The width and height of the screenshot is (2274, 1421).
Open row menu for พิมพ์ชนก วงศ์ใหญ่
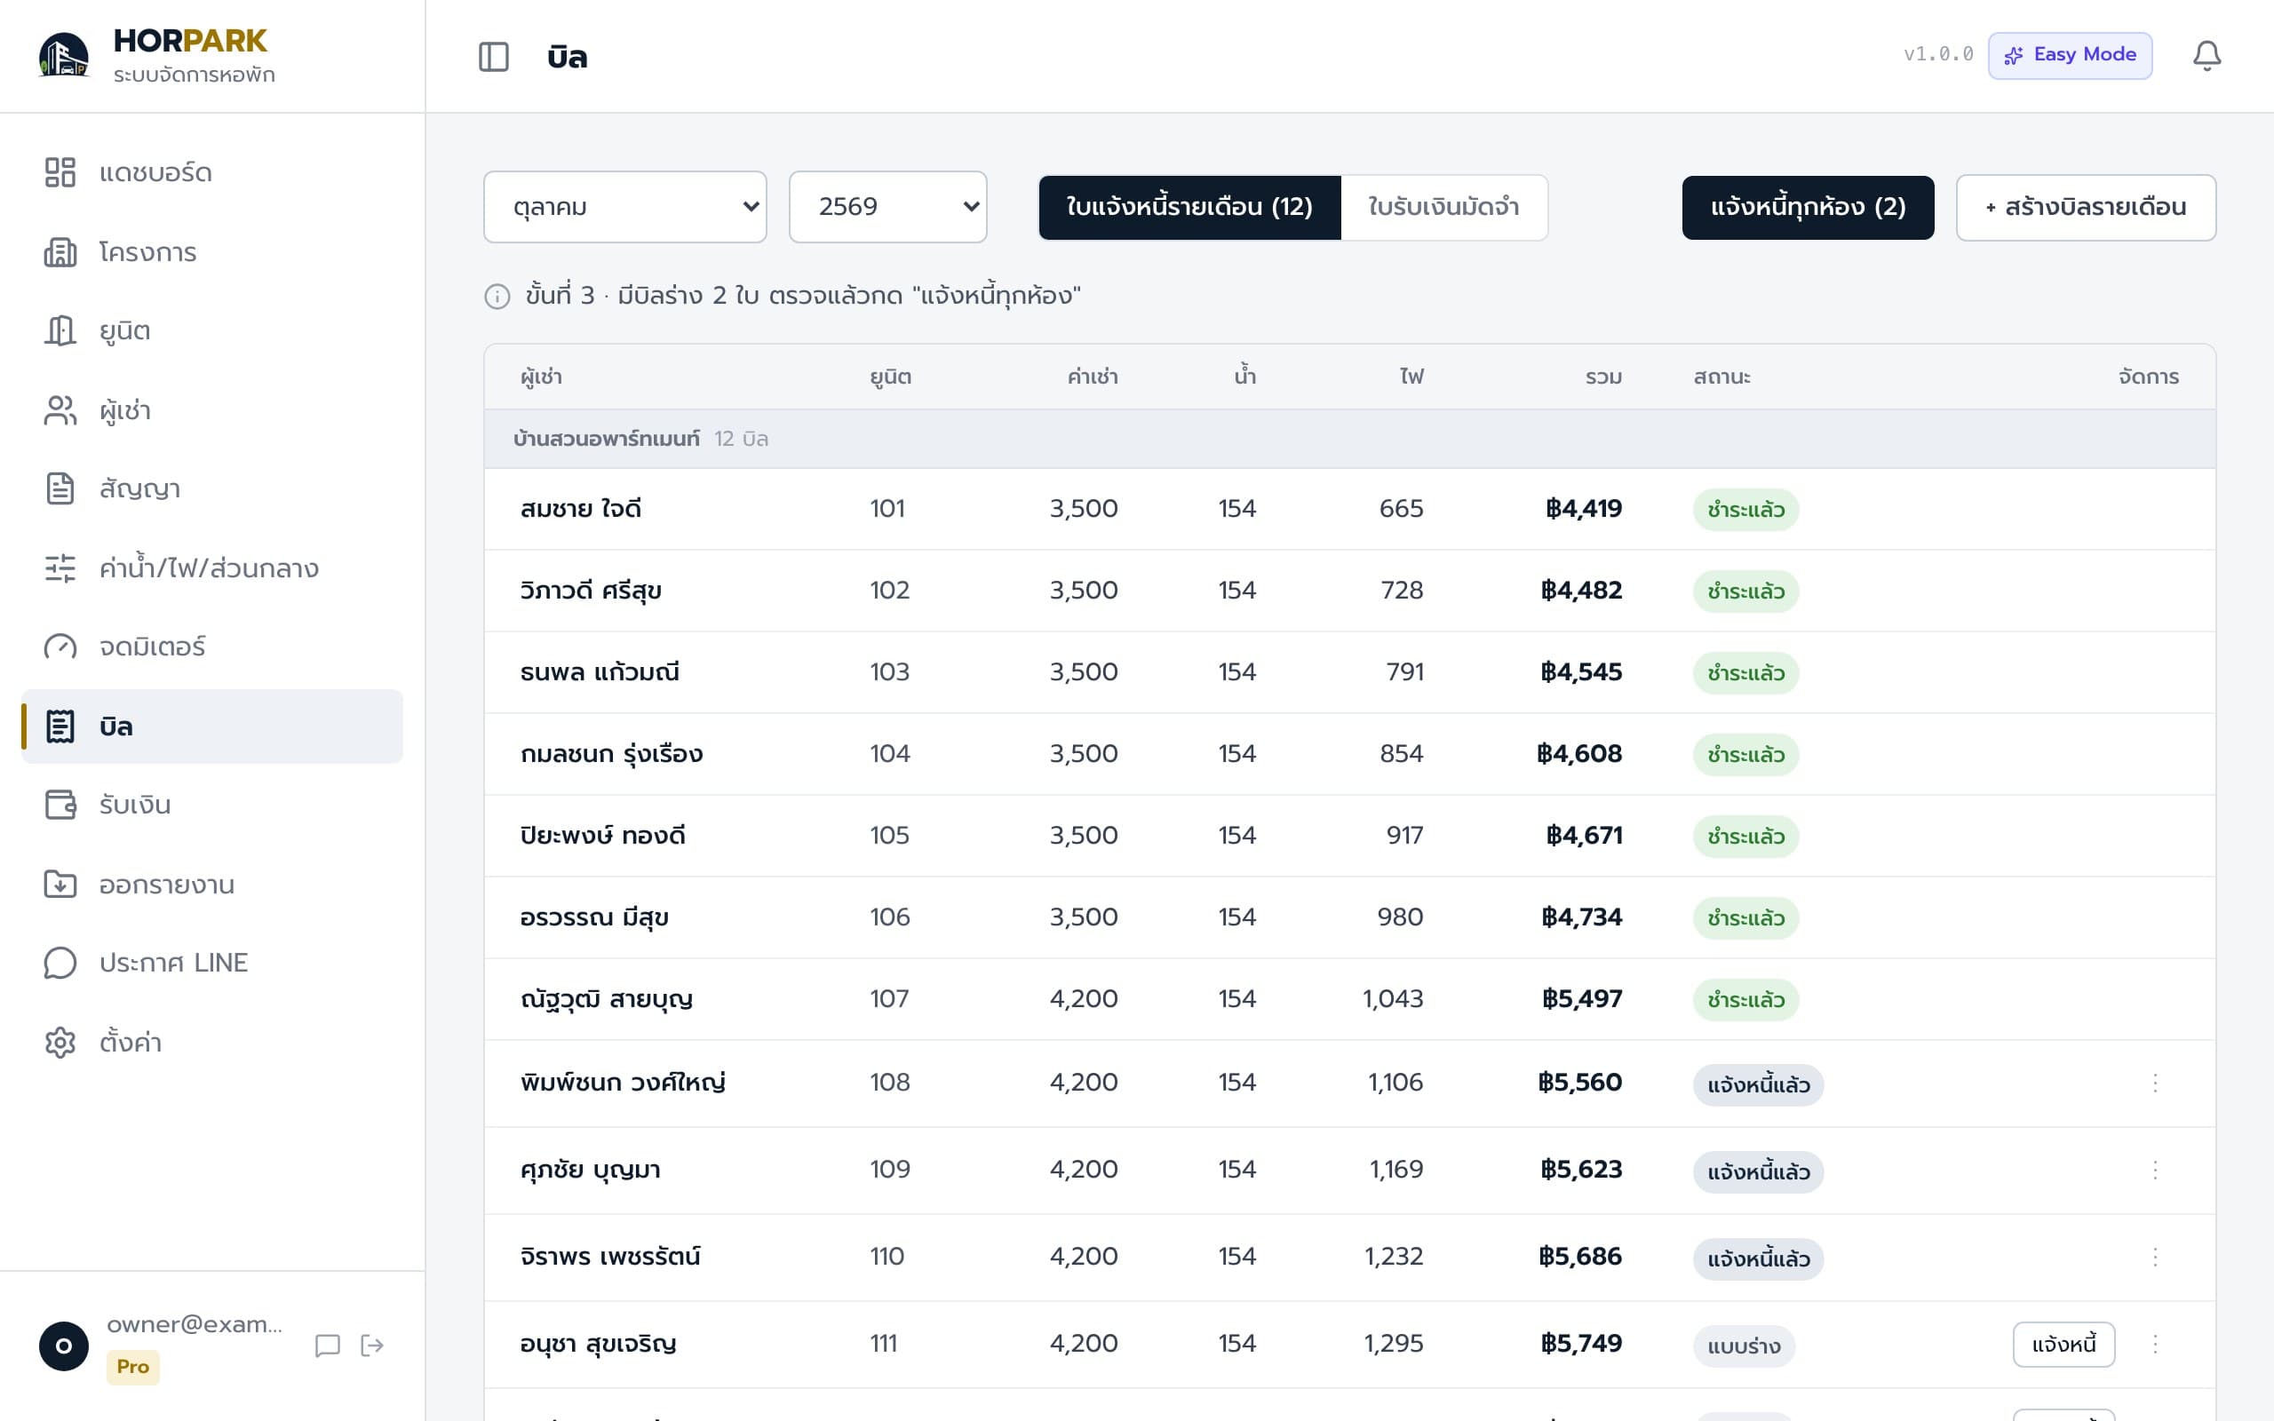pyautogui.click(x=2155, y=1083)
